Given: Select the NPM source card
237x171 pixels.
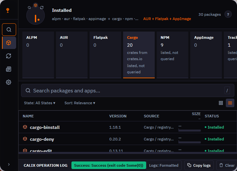Looking at the screenshot, I should click(x=172, y=55).
